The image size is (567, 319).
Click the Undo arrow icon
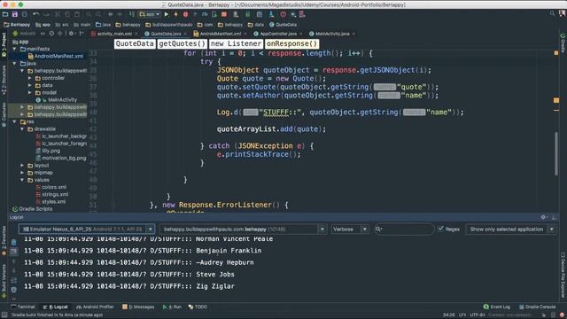coord(35,14)
